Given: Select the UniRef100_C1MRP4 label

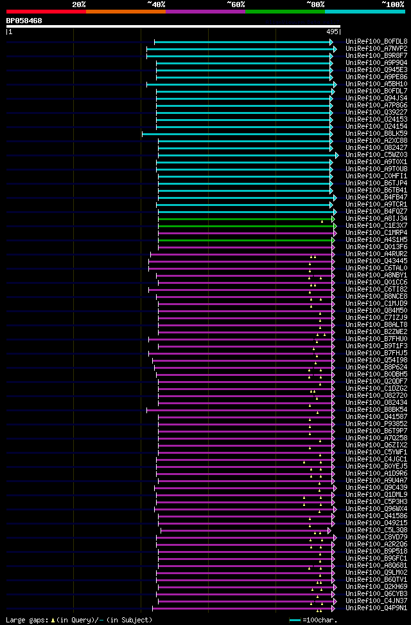Looking at the screenshot, I should coord(376,233).
